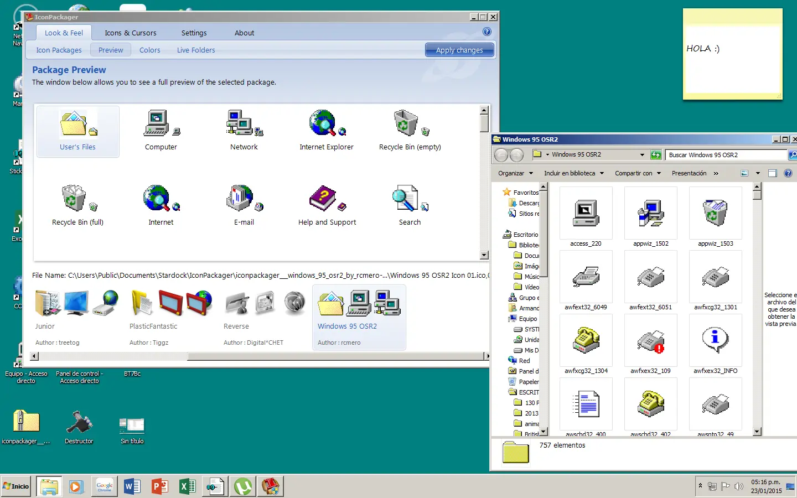Open Excel from the taskbar
Viewport: 797px width, 498px height.
[188, 486]
